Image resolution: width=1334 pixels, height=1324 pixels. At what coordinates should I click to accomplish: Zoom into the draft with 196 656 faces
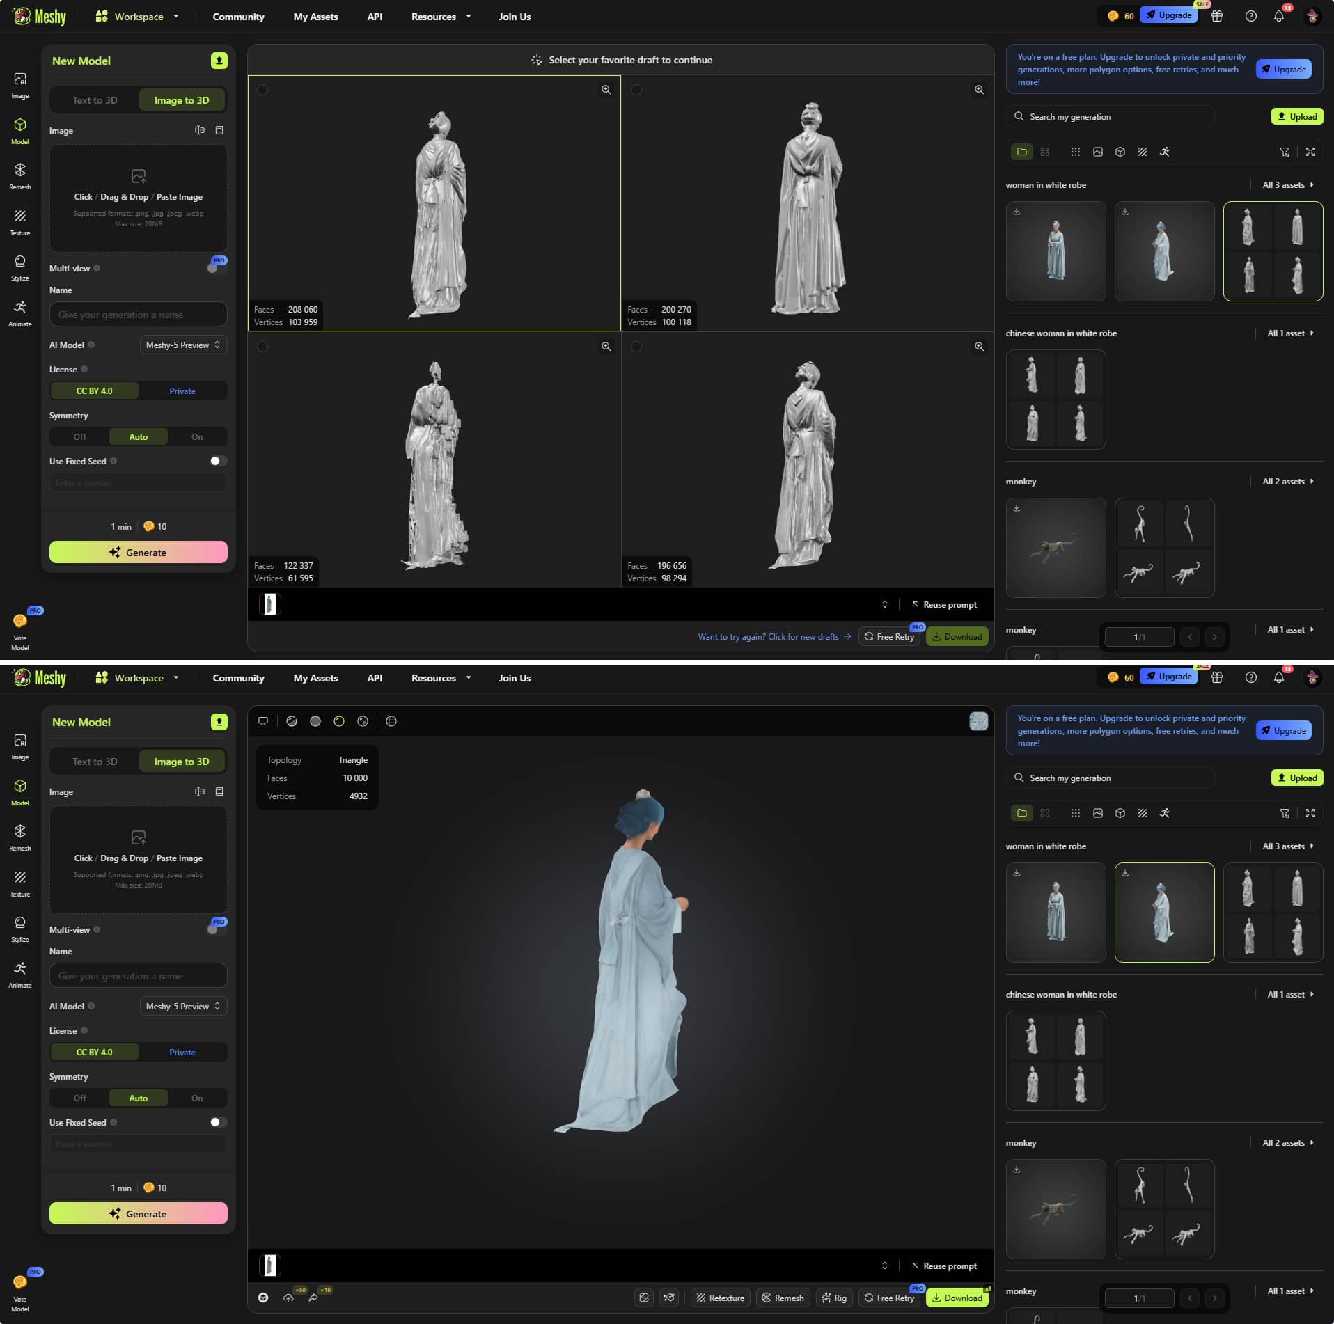click(979, 347)
